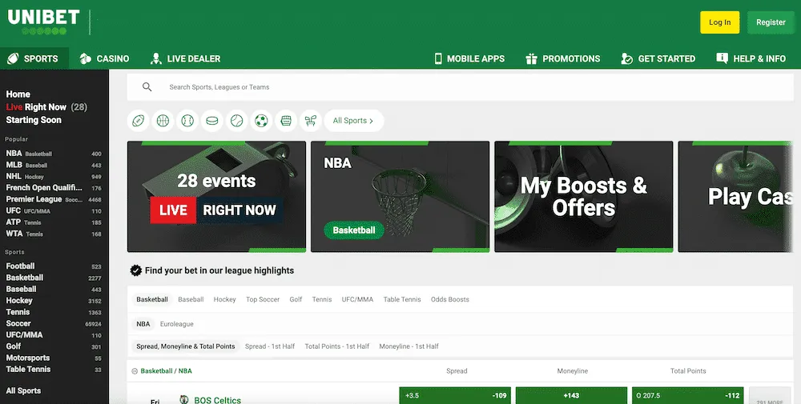The height and width of the screenshot is (404, 801).
Task: Click the Sports football icon in top nav
Action: coord(13,58)
